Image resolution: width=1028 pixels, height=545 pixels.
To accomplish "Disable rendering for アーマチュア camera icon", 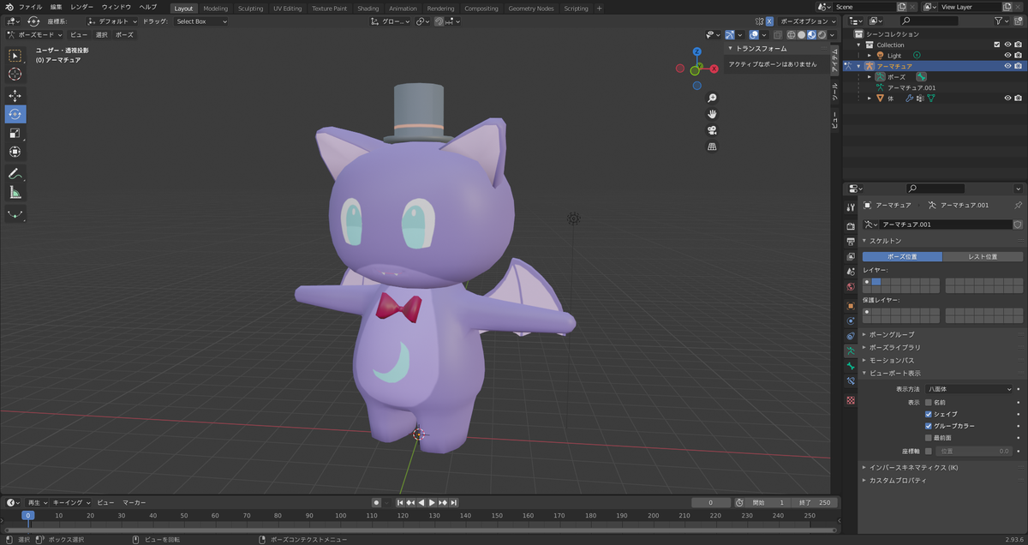I will (1018, 66).
